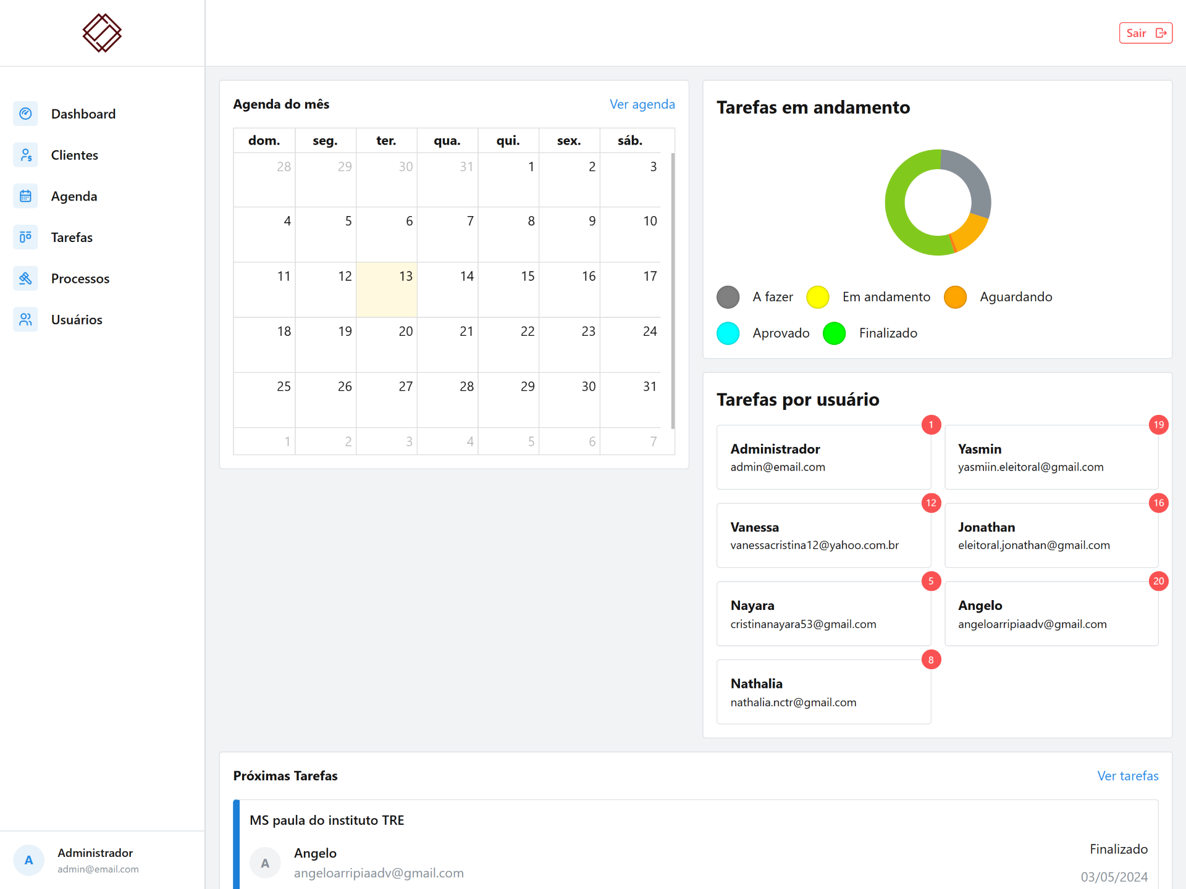The height and width of the screenshot is (889, 1186).
Task: Click the Agenda calendar icon in sidebar
Action: (x=25, y=196)
